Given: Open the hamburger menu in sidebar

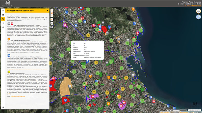Looking at the screenshot, I should click(3, 11).
